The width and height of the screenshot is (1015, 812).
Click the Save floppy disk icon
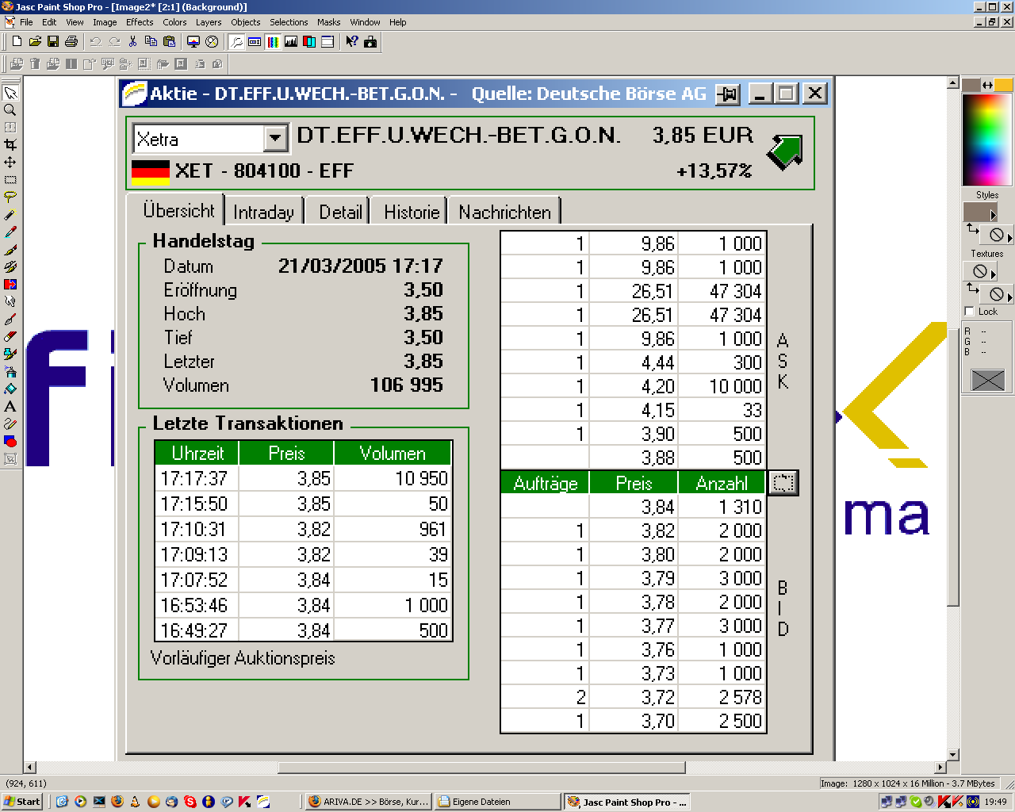[x=53, y=41]
